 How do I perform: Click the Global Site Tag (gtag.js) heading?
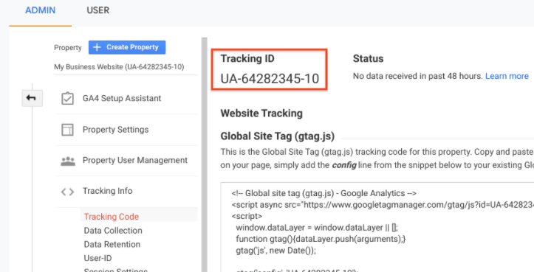278,136
